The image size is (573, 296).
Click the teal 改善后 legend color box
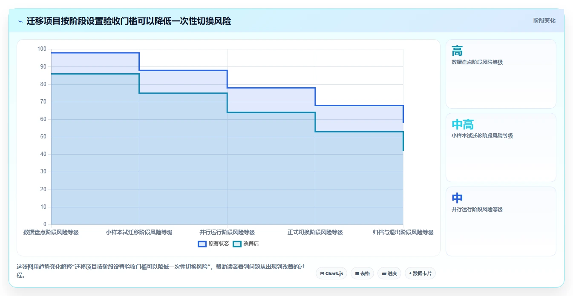pos(237,244)
